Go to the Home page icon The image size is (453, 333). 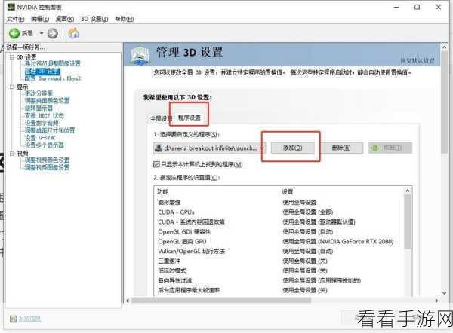[x=73, y=33]
